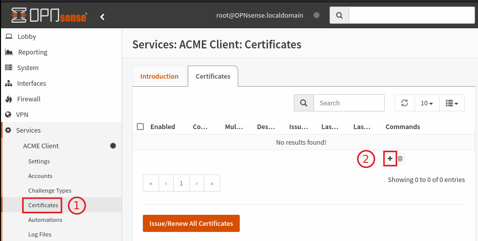This screenshot has width=478, height=241.
Task: Open the column selection dropdown
Action: 452,103
